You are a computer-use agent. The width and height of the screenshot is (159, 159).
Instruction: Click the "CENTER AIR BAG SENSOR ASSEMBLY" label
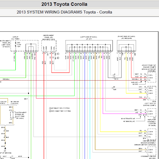point(148,142)
